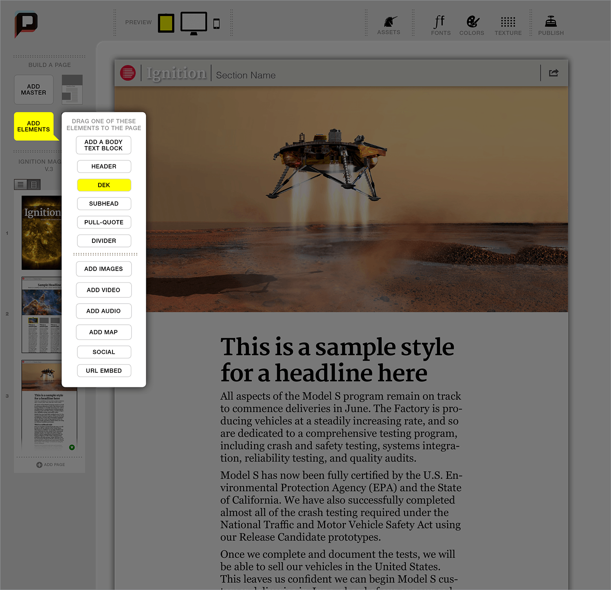Click the 'Preview' label
The image size is (611, 590).
pyautogui.click(x=138, y=22)
